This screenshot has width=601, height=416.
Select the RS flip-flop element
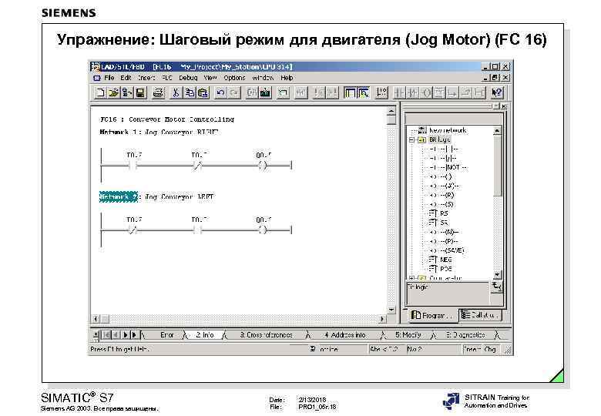(438, 213)
